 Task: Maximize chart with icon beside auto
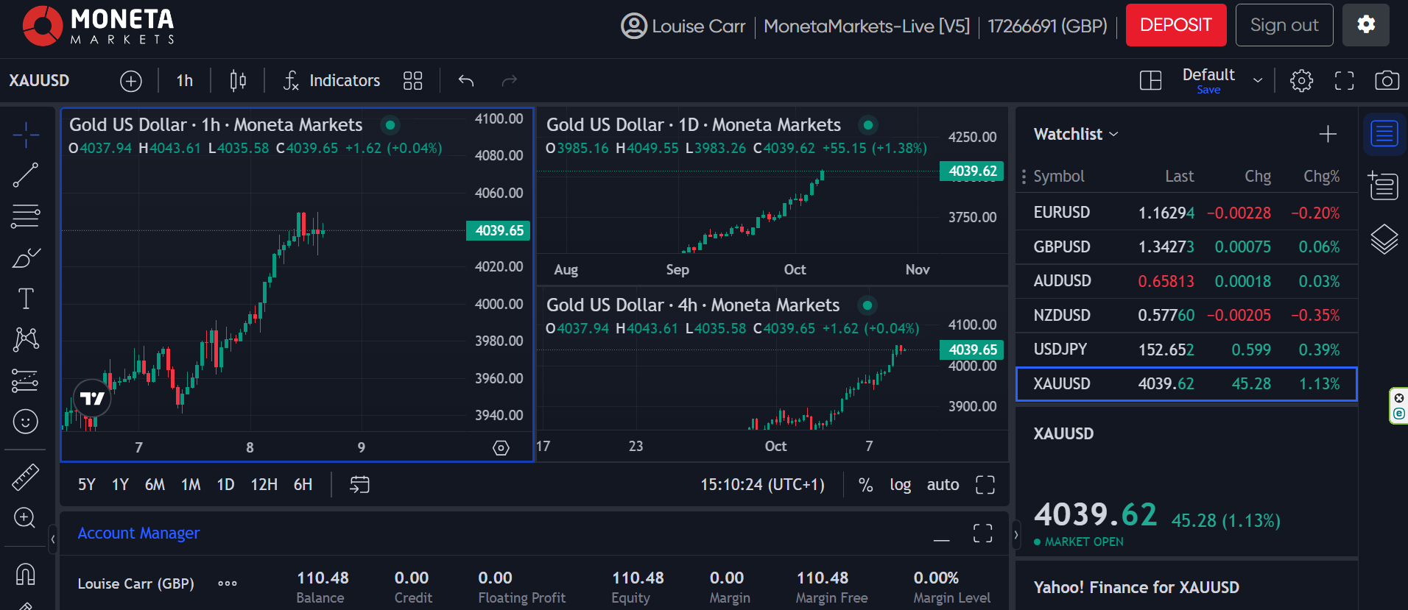pyautogui.click(x=985, y=485)
